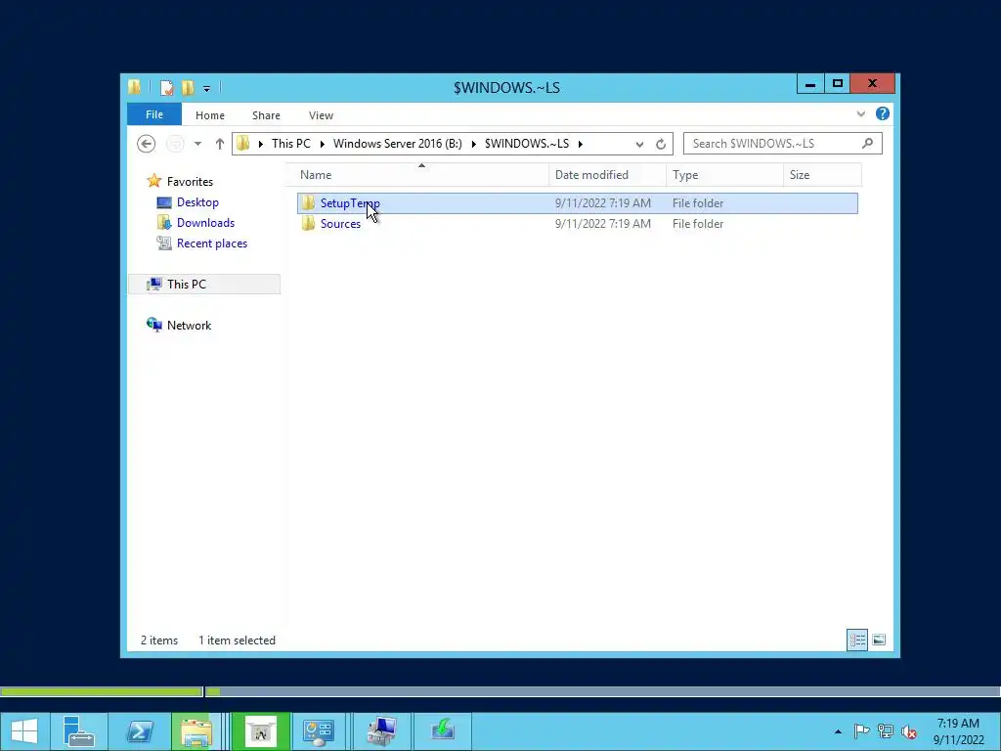
Task: Maximize the $WINDOWS.~LS window
Action: [x=838, y=84]
